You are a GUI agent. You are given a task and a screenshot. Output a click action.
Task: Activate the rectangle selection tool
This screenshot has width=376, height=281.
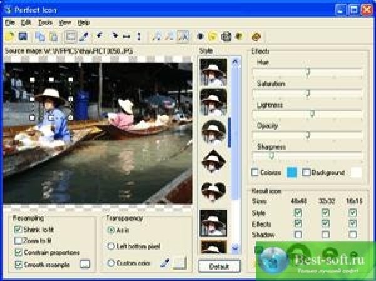(71, 37)
